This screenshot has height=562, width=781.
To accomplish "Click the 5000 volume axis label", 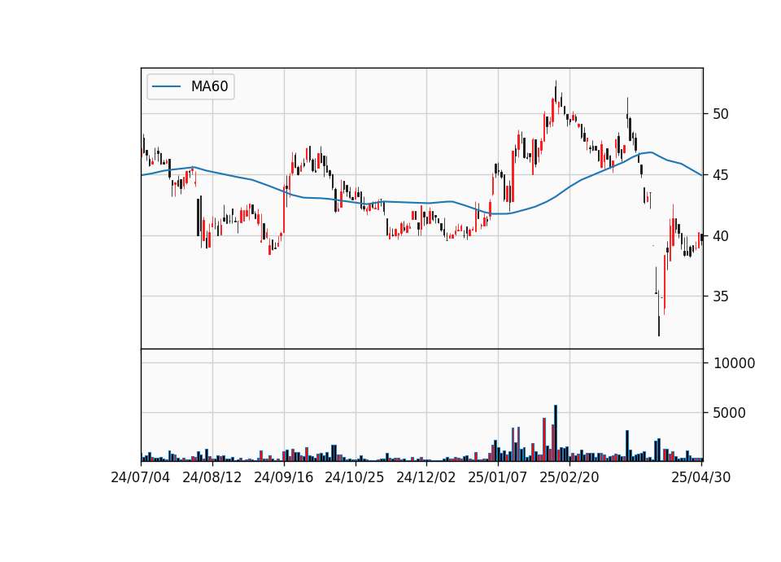I will 730,413.
